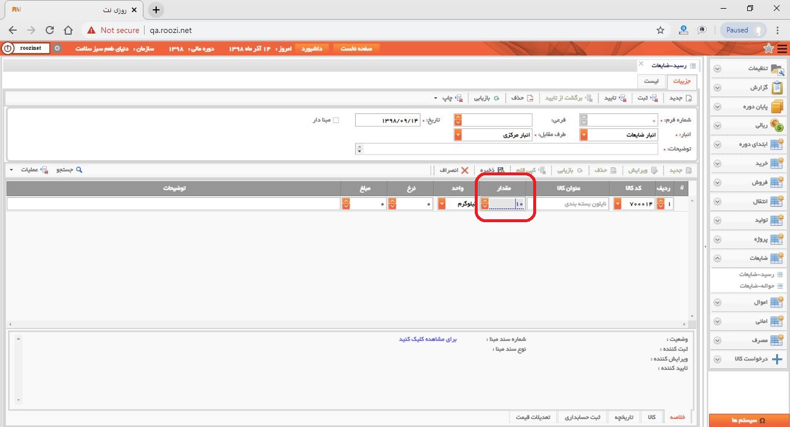
Task: Click حذف delete in top toolbar
Action: click(521, 98)
